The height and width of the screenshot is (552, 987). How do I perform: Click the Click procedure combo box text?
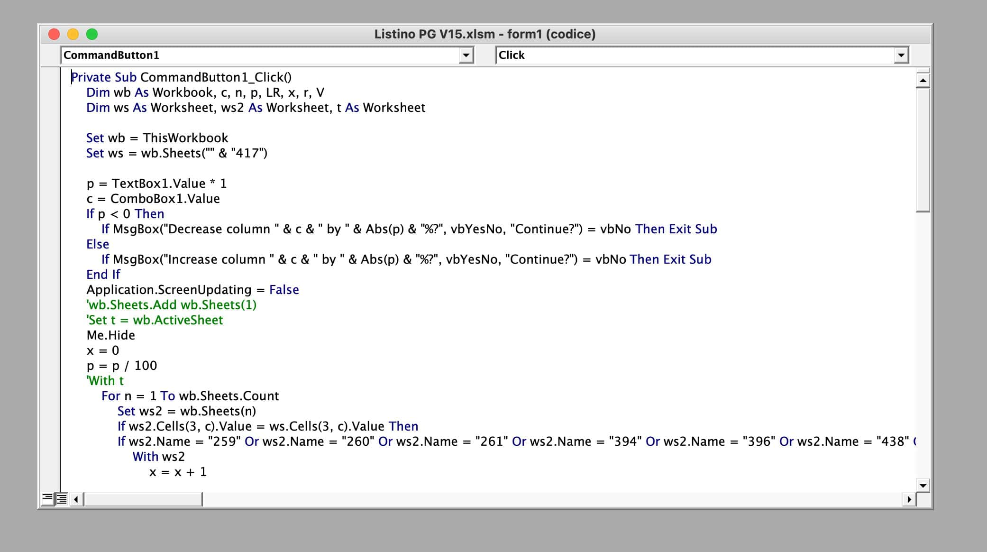512,55
